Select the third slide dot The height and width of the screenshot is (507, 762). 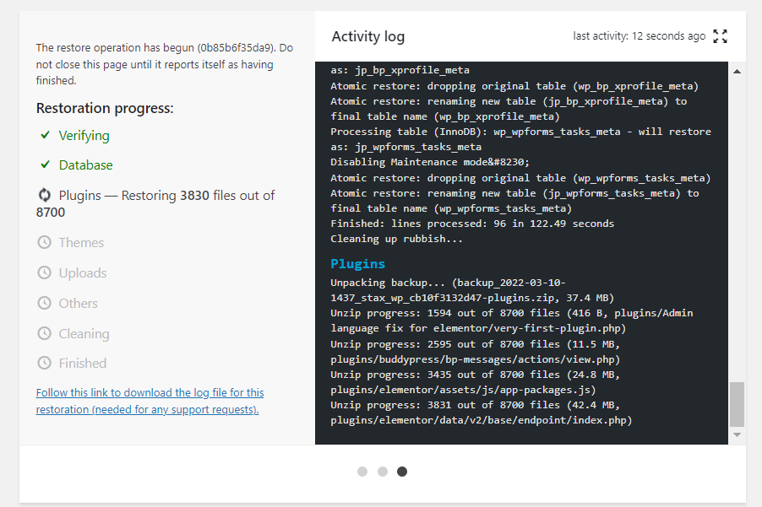pos(402,472)
